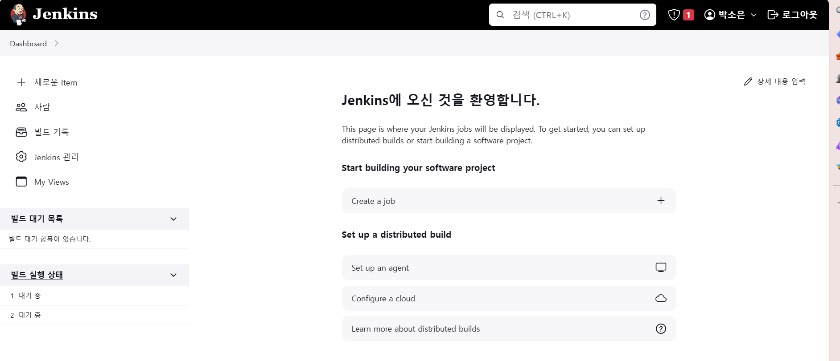Click the plus icon on Create a job
The width and height of the screenshot is (840, 361).
[661, 201]
